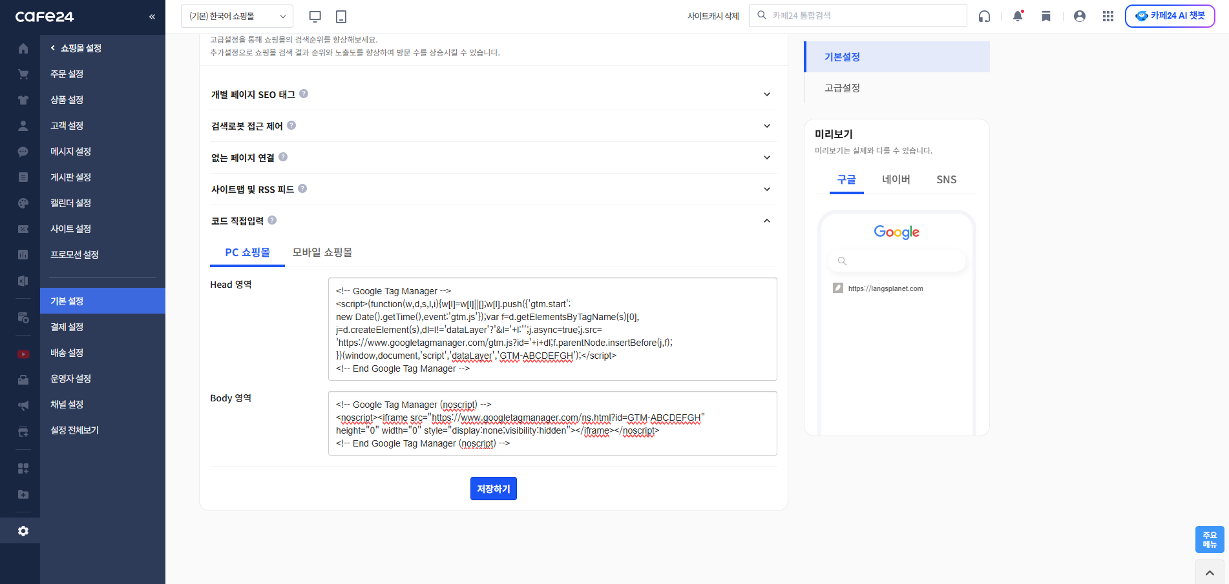Open the user account profile icon
Viewport: 1229px width, 584px height.
coord(1079,16)
